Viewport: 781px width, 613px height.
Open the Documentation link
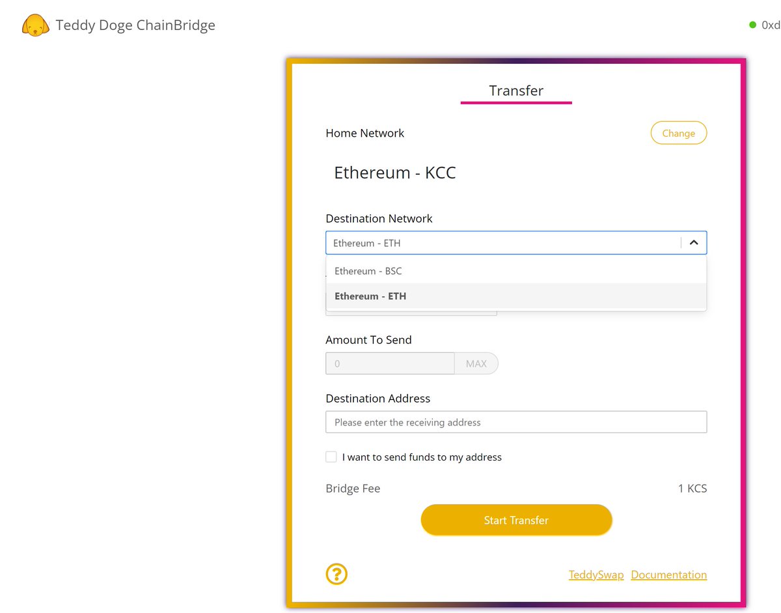(668, 575)
